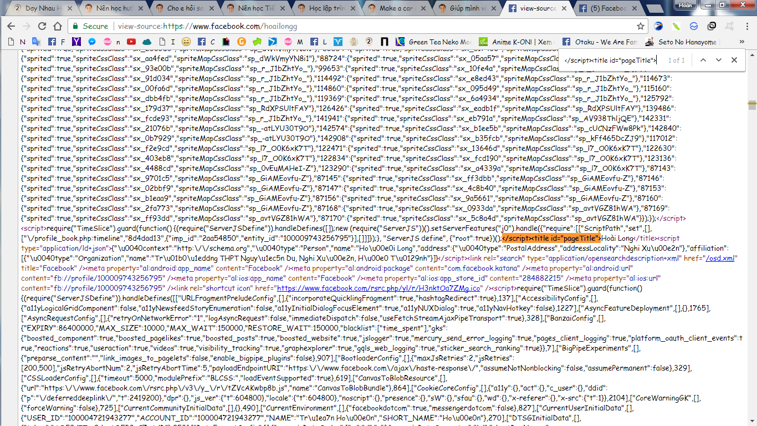Jump to next find result
Viewport: 757px width, 426px height.
pos(719,60)
